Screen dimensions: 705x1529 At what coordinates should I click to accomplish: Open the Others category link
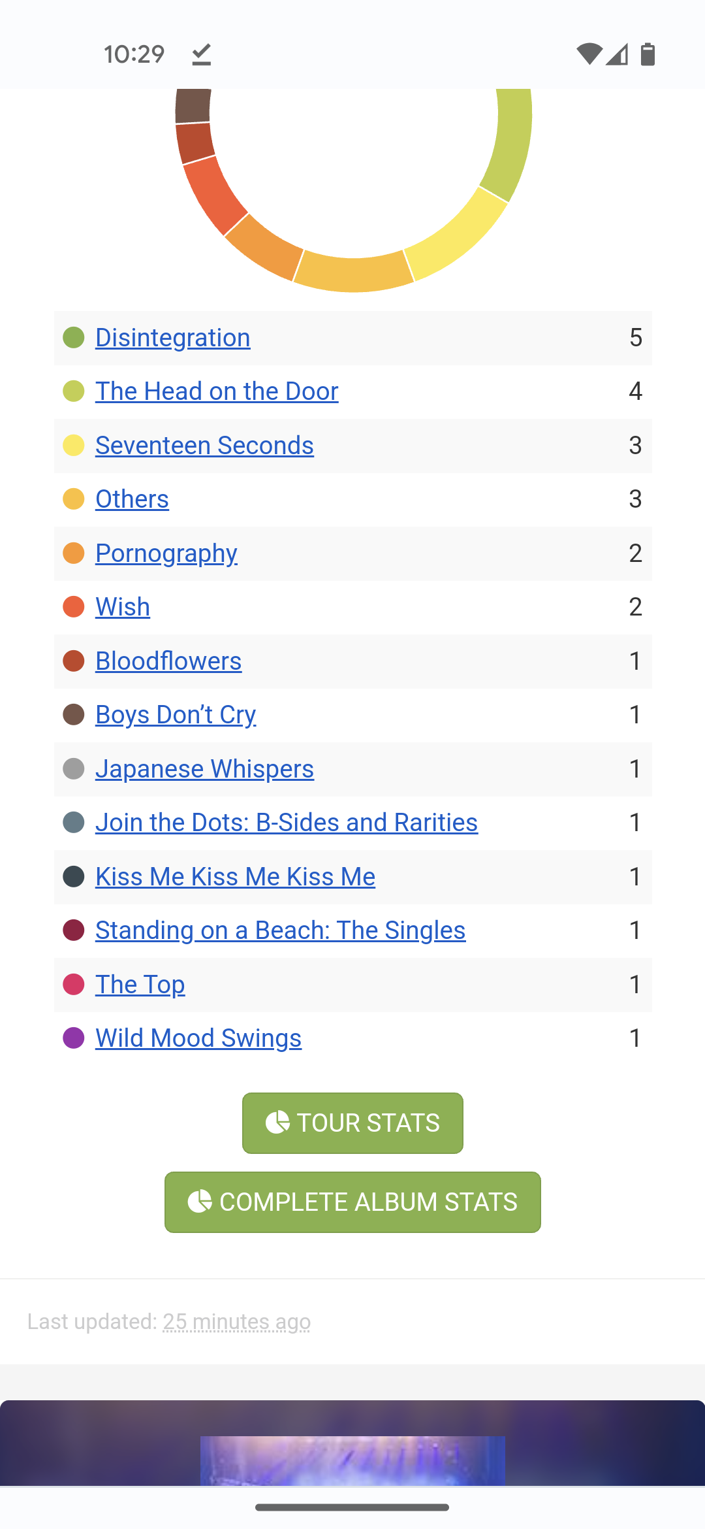pos(132,499)
